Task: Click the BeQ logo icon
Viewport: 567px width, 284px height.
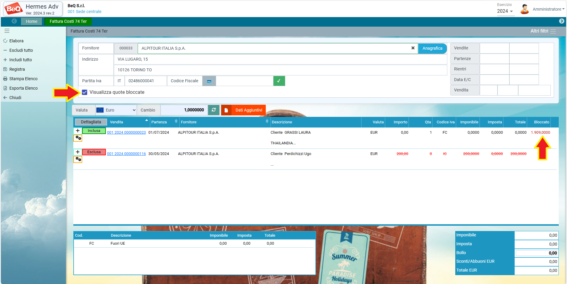Action: [x=13, y=9]
